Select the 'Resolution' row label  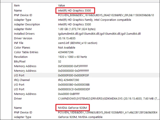[x=21, y=57]
